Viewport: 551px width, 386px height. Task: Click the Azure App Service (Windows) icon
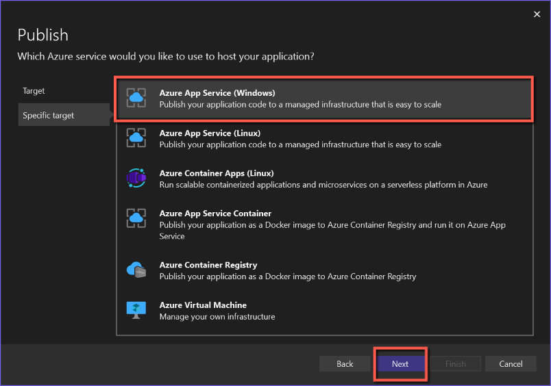pos(136,99)
